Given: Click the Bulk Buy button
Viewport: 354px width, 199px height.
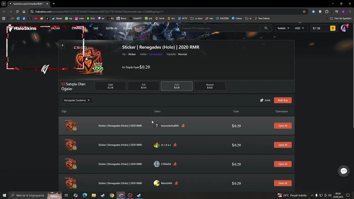Looking at the screenshot, I should click(283, 100).
